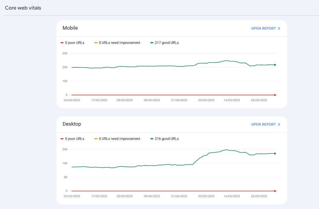Select the green endpoint dot on Desktop chart
This screenshot has width=319, height=209.
click(274, 153)
